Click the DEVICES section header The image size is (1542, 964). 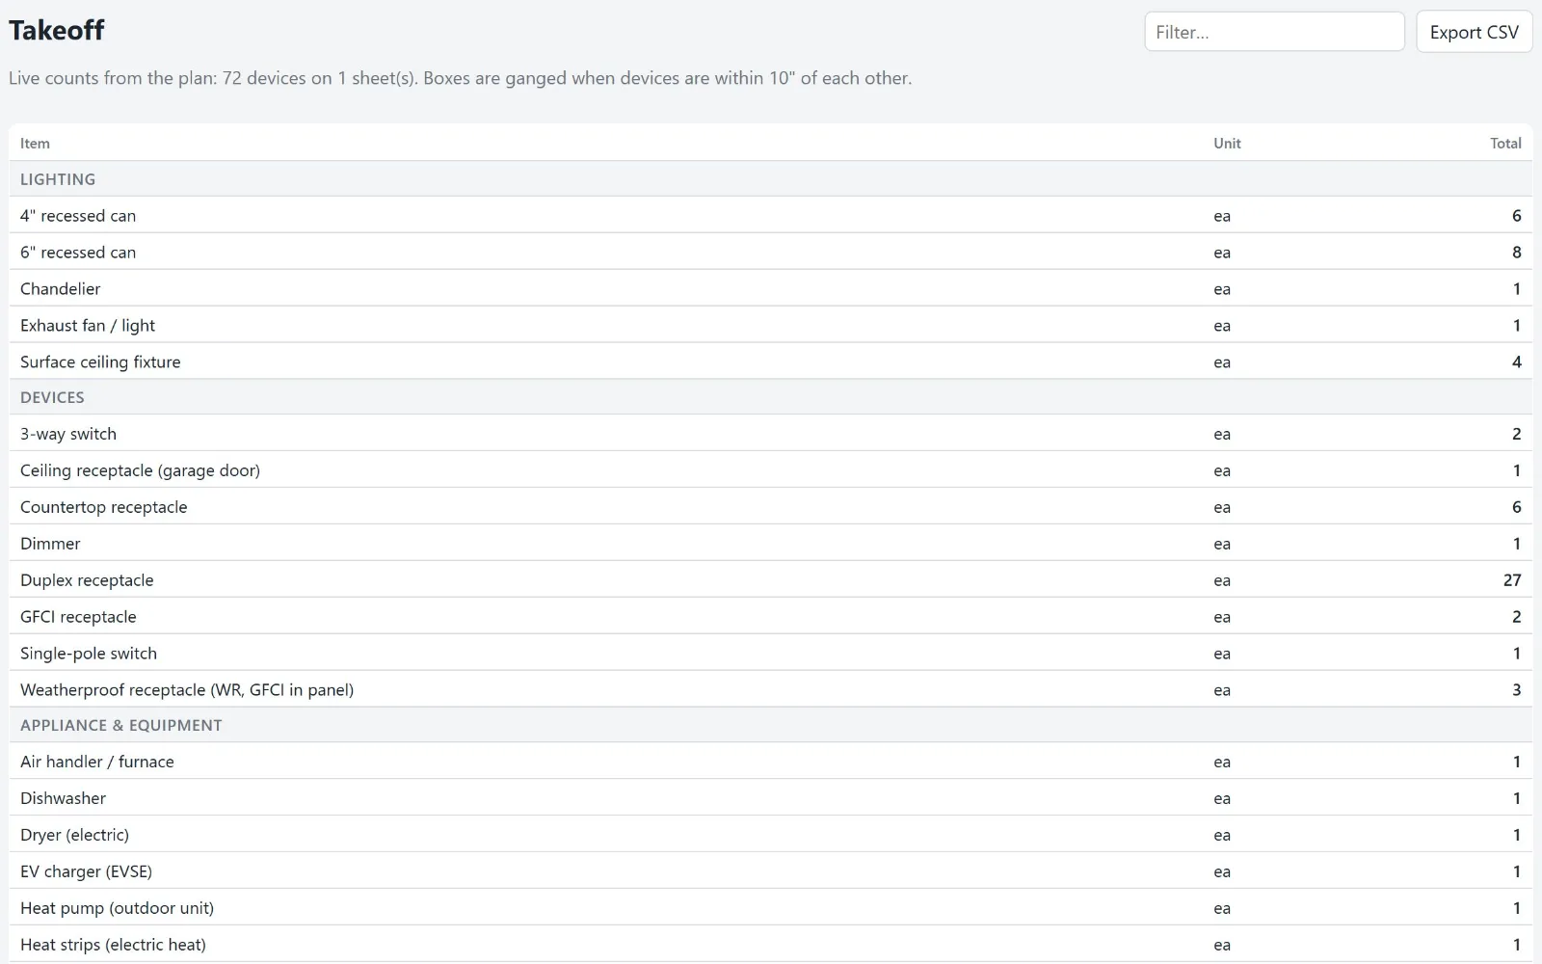771,397
